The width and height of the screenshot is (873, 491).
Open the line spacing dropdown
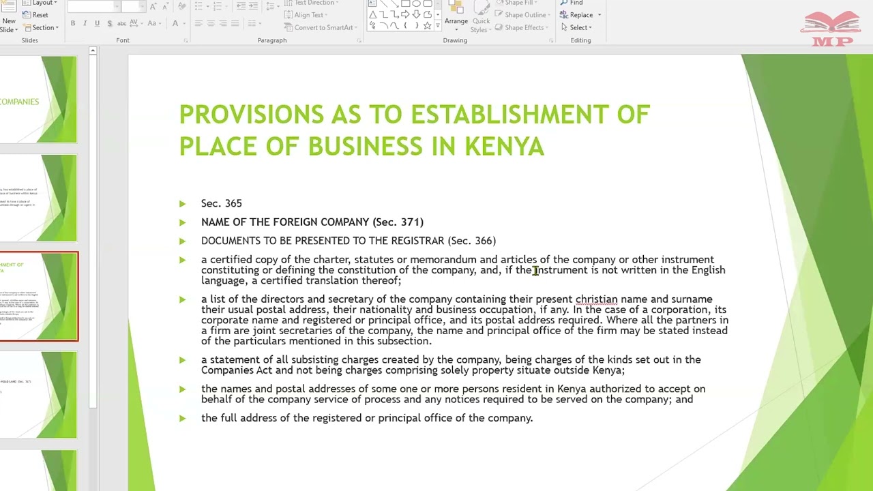click(271, 6)
